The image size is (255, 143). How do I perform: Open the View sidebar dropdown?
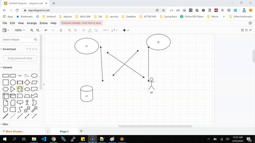tap(6, 30)
